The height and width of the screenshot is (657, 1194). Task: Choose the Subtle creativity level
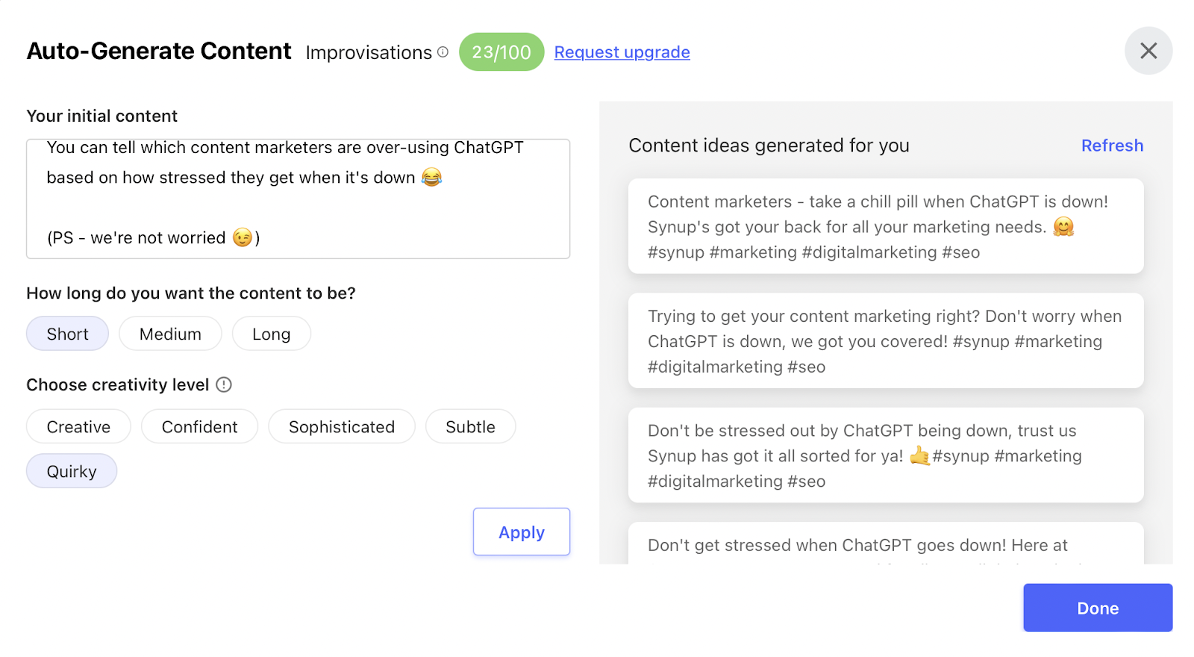470,426
